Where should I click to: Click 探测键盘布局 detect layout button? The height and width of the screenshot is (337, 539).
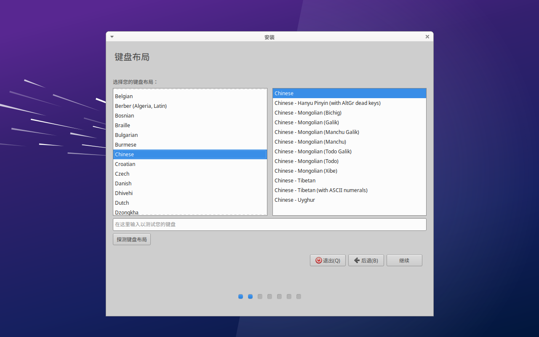pos(132,239)
